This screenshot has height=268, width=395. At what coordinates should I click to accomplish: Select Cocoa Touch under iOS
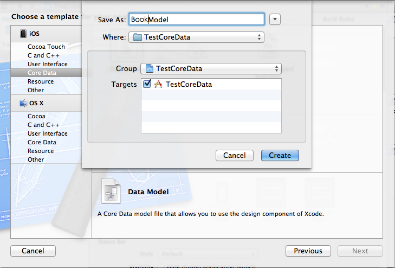click(47, 47)
